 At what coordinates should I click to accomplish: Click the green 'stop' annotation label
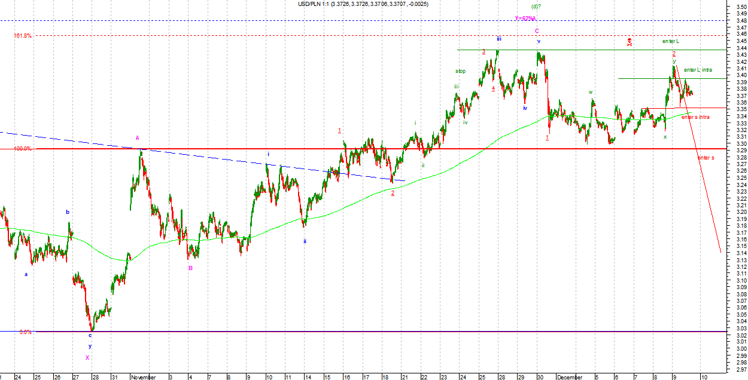point(460,71)
